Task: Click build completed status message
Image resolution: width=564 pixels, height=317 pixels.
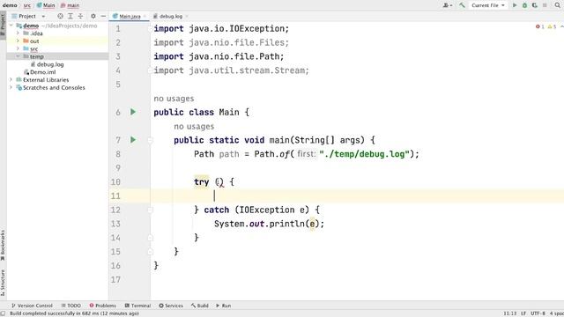Action: click(74, 313)
